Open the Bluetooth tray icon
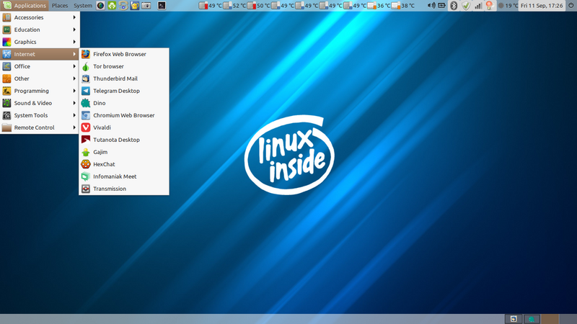This screenshot has width=577, height=324. click(454, 6)
